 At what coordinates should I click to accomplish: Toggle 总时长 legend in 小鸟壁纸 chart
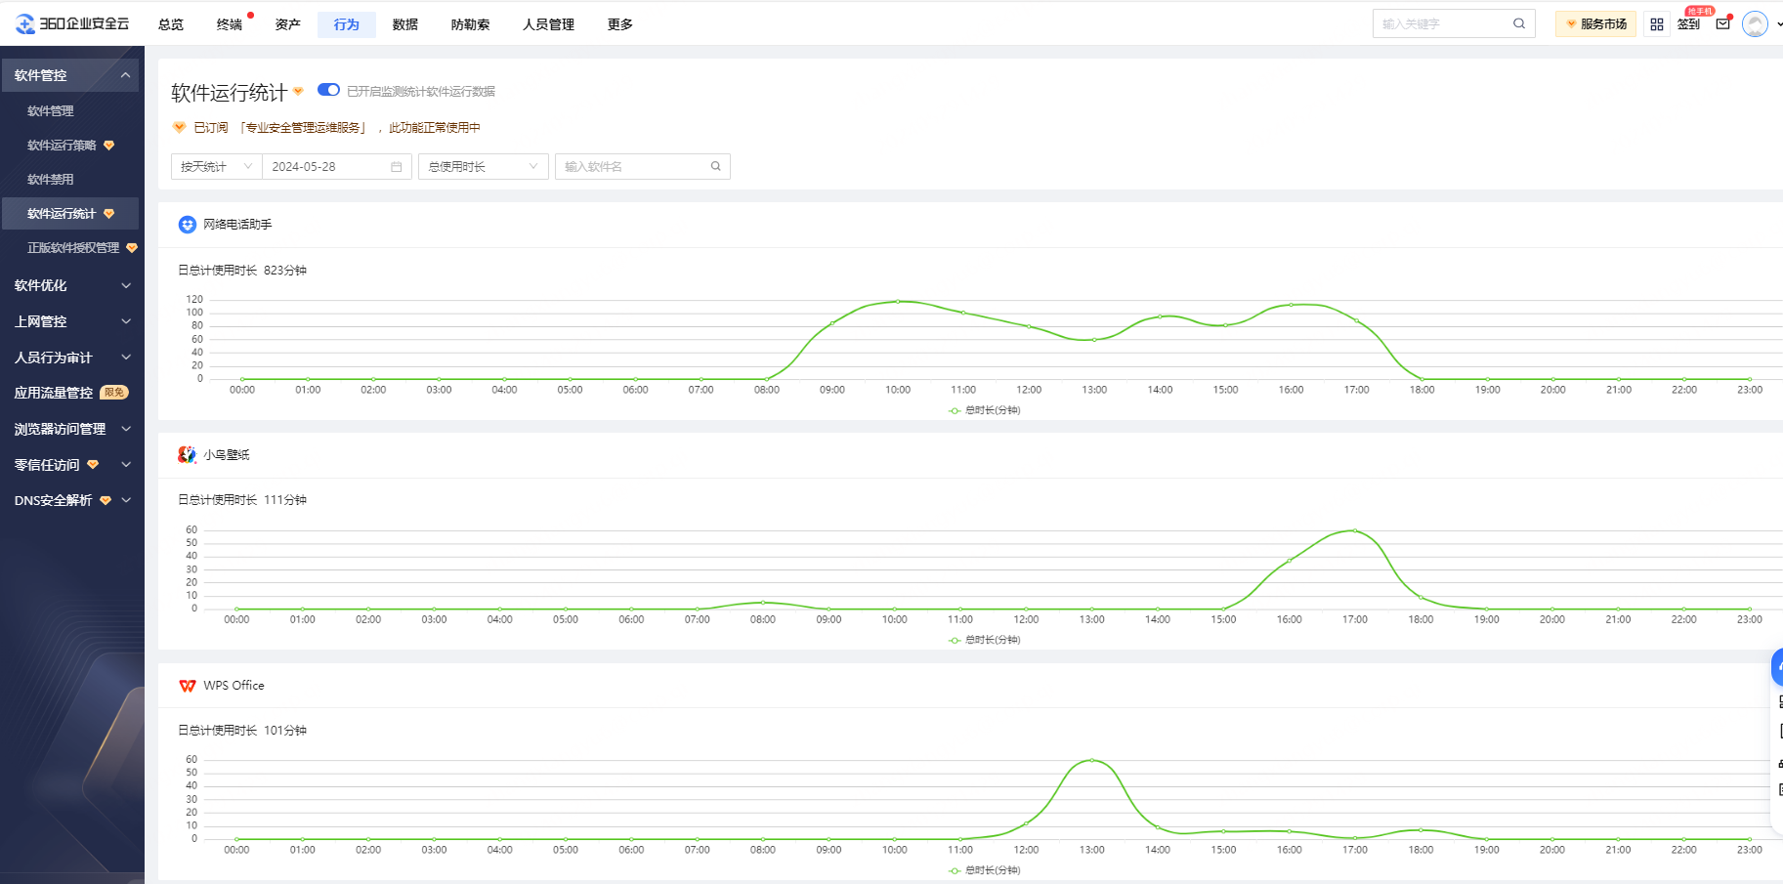pos(985,640)
